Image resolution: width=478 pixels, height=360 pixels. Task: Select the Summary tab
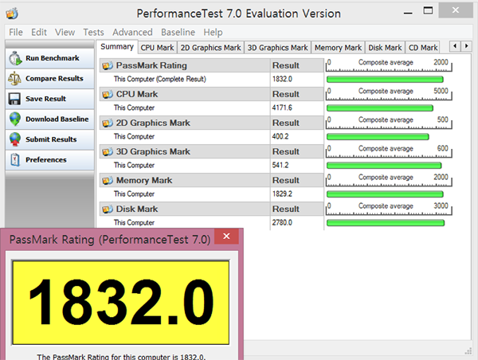coord(117,47)
